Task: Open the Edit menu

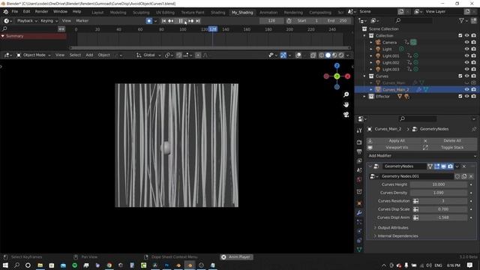Action: coord(27,11)
